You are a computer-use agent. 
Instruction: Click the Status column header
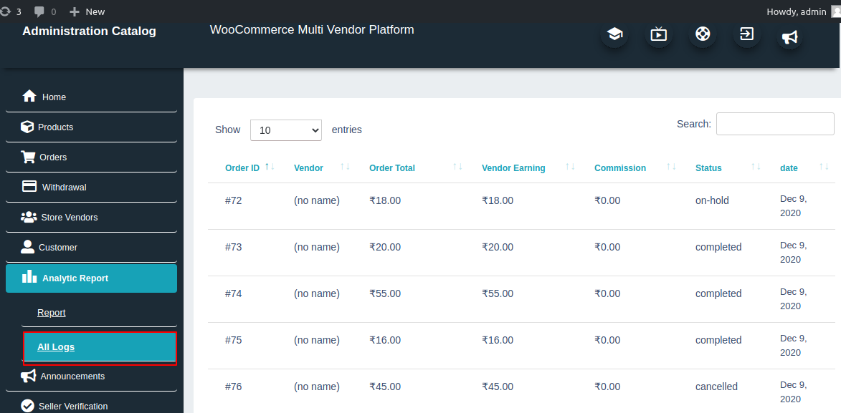click(708, 168)
